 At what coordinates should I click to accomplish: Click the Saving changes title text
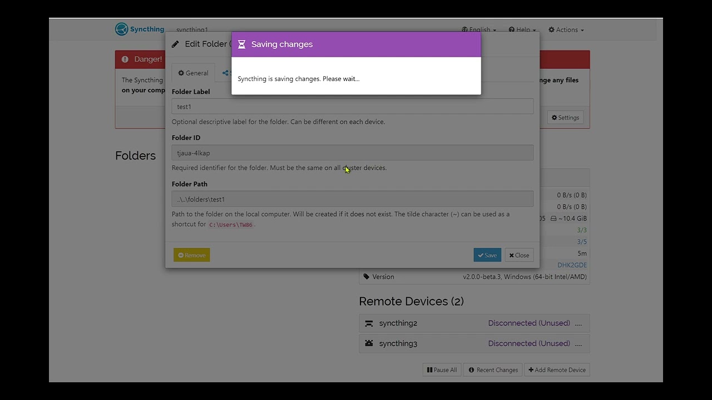(282, 44)
